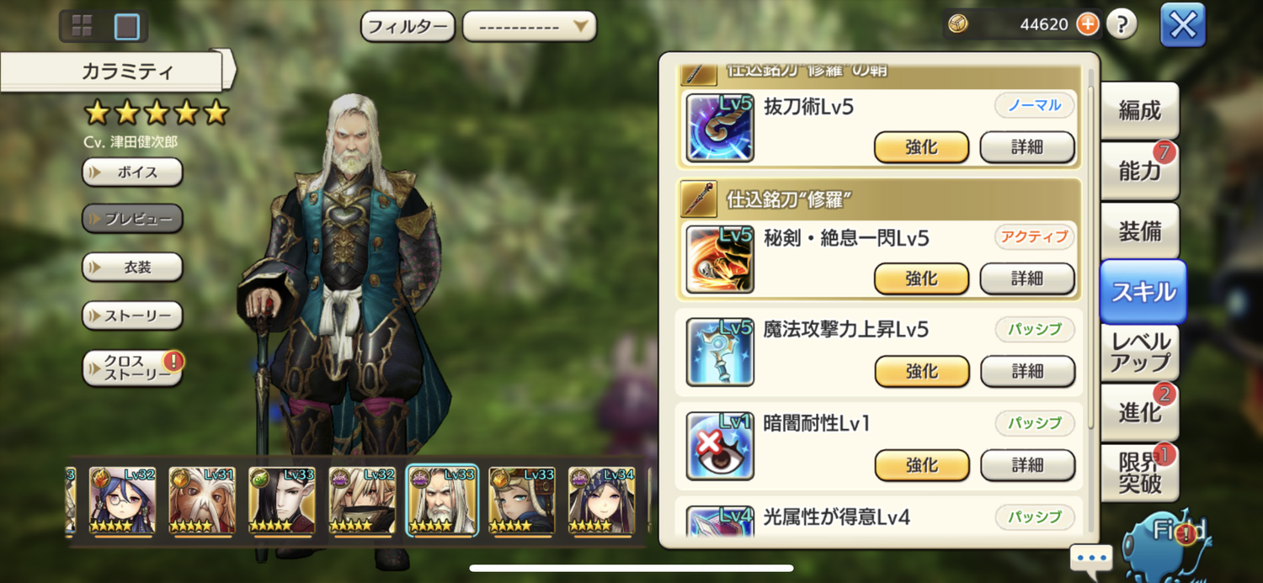This screenshot has width=1263, height=583.
Task: Expand the ボイス option
Action: point(132,172)
